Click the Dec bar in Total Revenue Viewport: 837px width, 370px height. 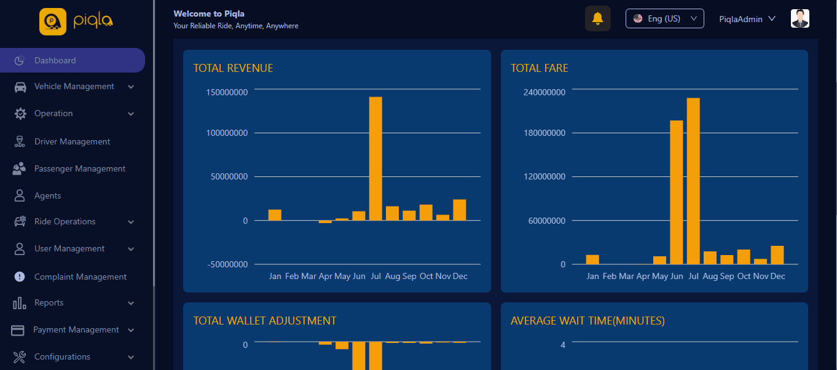click(460, 210)
